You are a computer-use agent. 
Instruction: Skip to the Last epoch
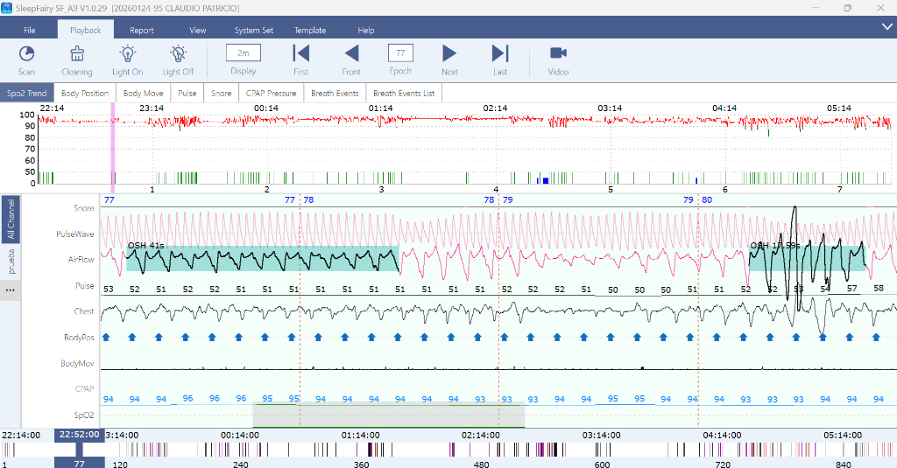pos(500,54)
